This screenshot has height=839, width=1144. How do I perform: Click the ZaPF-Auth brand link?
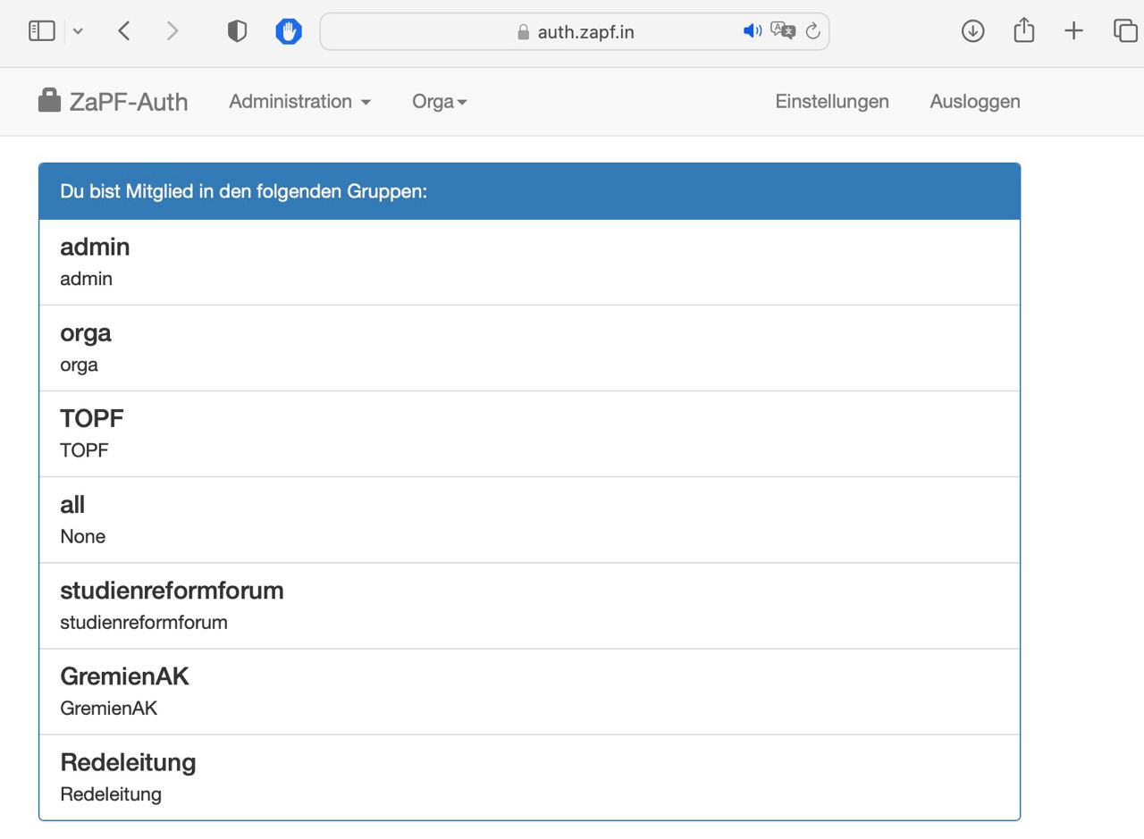[114, 102]
